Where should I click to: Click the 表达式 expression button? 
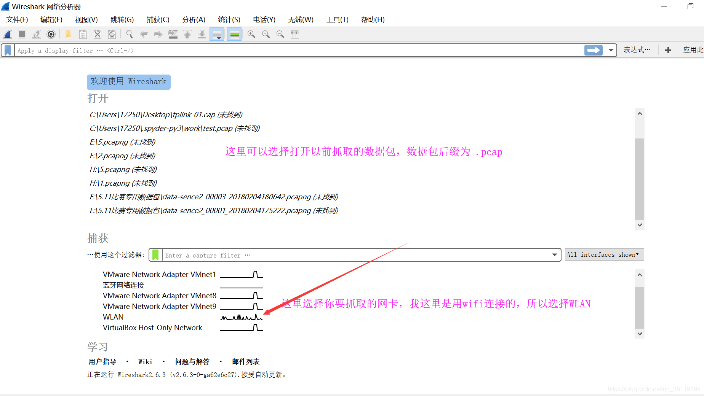(x=637, y=50)
